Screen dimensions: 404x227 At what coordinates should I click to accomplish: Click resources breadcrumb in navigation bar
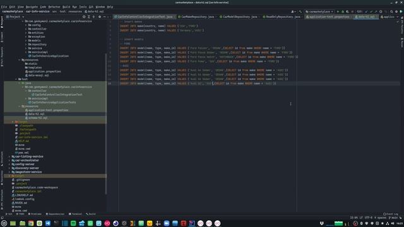pyautogui.click(x=75, y=11)
